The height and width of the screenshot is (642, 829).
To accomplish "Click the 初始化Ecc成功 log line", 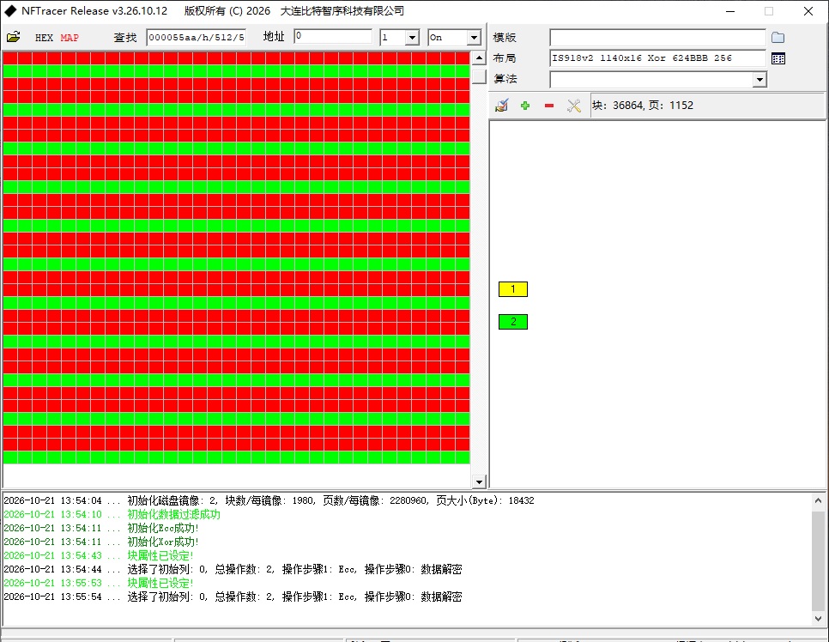I will tap(101, 528).
